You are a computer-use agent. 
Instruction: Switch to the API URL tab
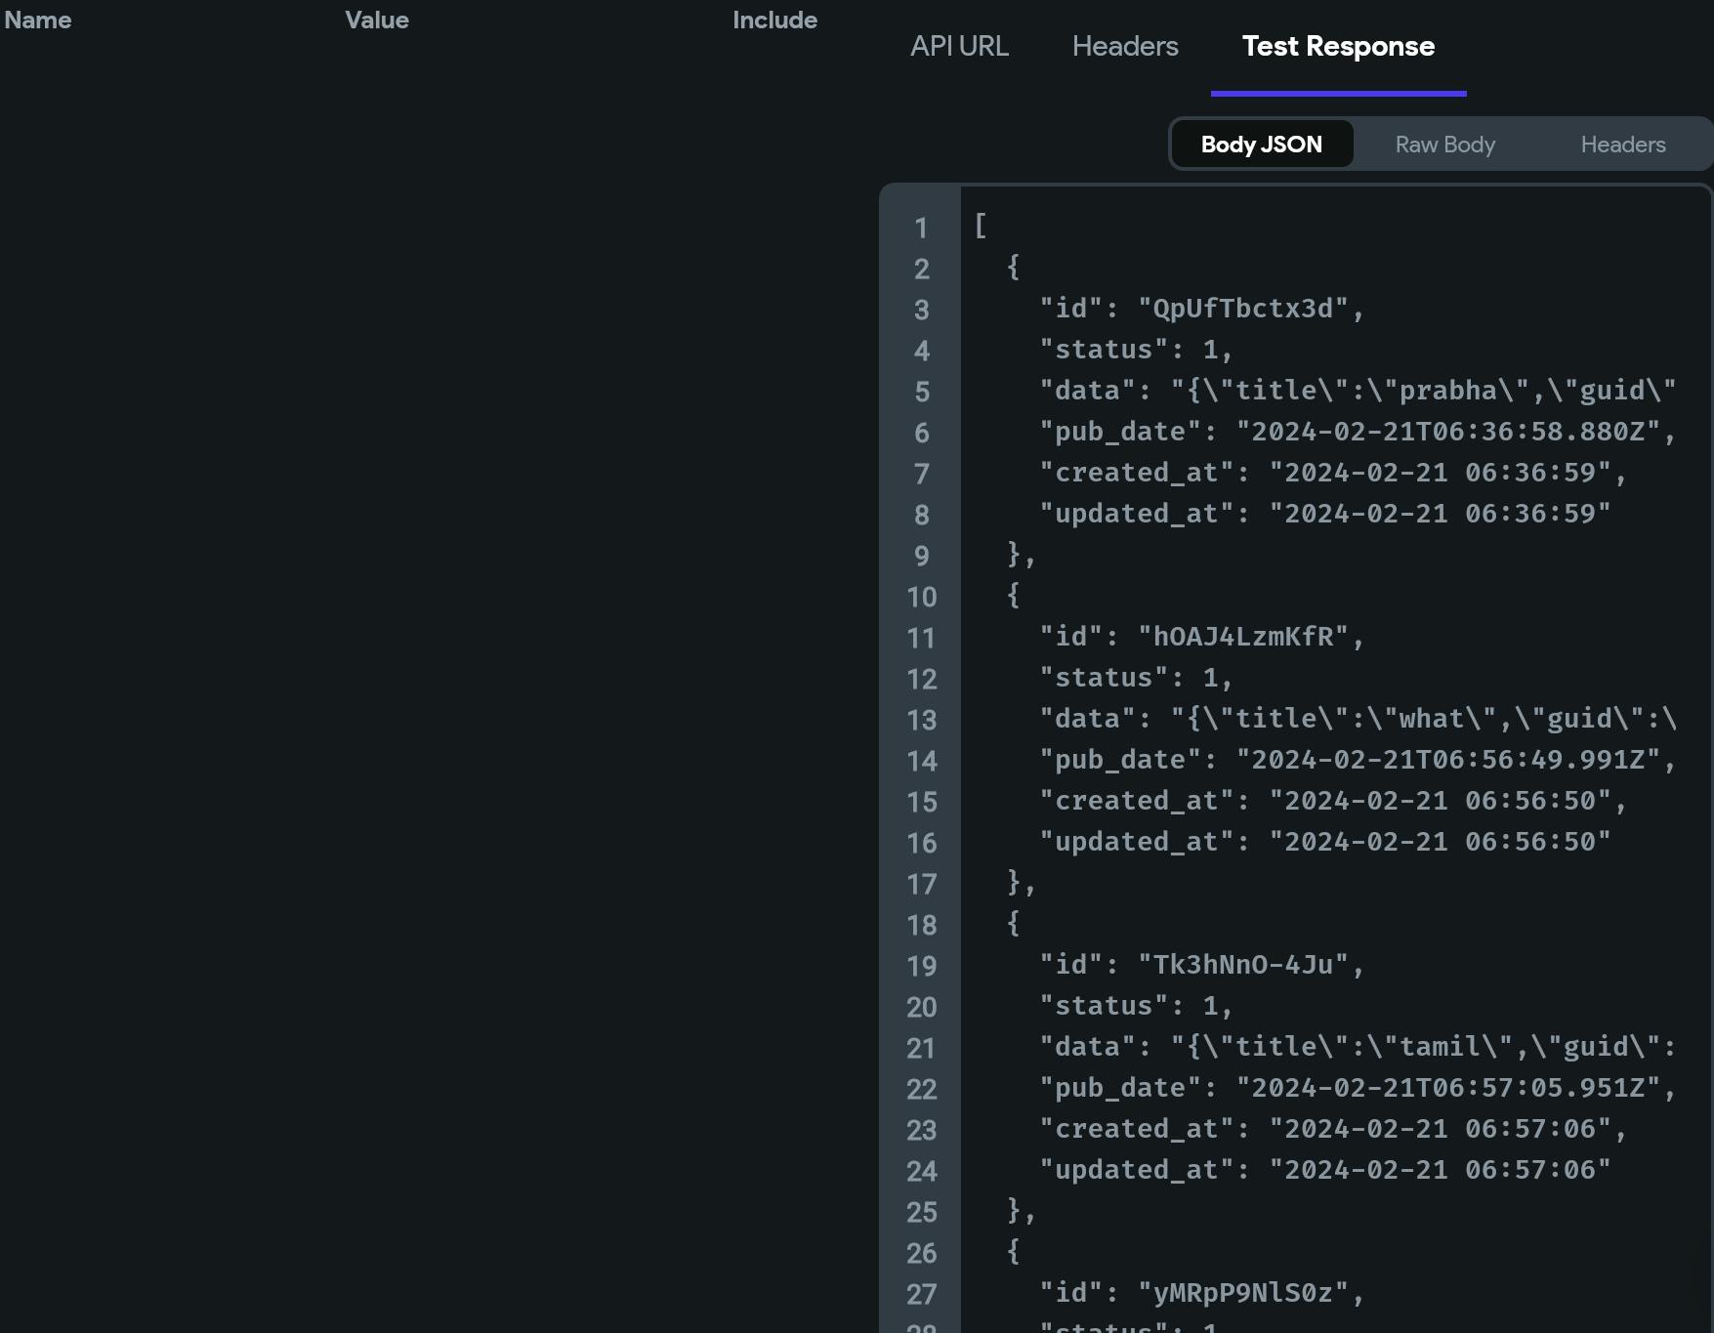pyautogui.click(x=959, y=46)
